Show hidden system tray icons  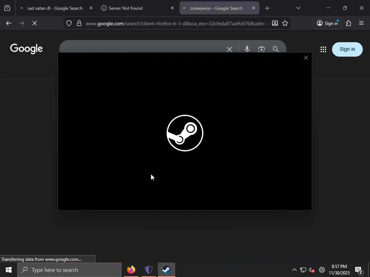pos(294,270)
